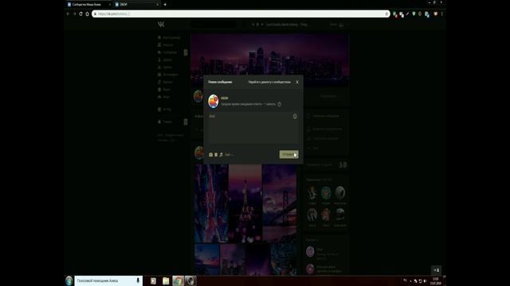
Task: Open the media player taskbar icon
Action: coord(153,280)
